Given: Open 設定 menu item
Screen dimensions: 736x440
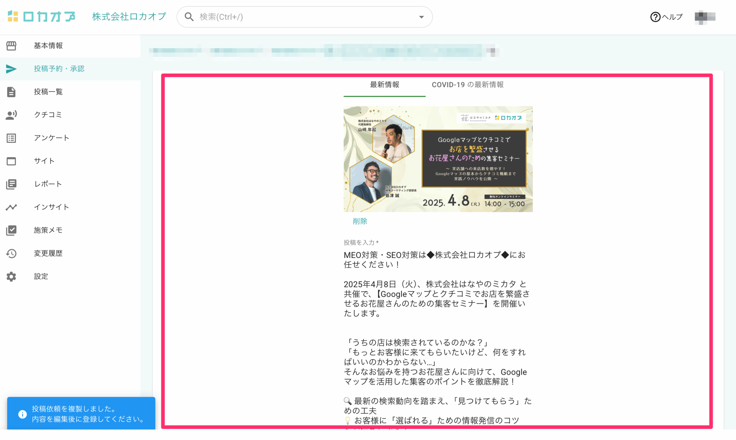Looking at the screenshot, I should pos(70,277).
